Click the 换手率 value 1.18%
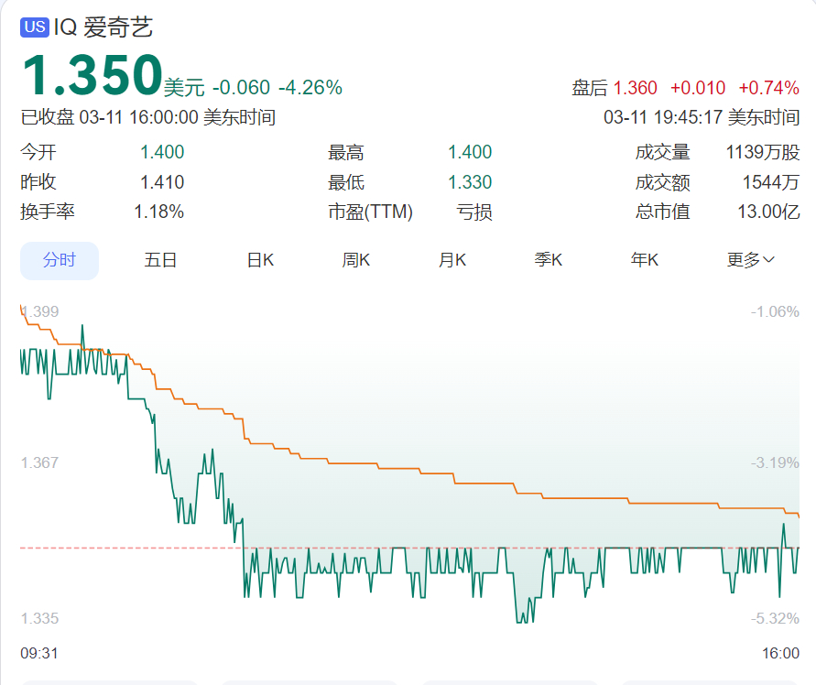The width and height of the screenshot is (816, 685). (158, 212)
